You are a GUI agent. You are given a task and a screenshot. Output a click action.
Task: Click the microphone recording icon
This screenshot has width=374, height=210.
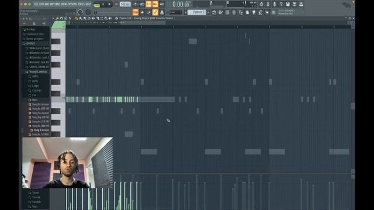(x=275, y=4)
